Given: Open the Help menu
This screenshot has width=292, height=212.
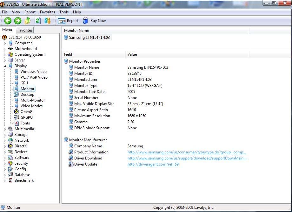Looking at the screenshot, I should [77, 12].
